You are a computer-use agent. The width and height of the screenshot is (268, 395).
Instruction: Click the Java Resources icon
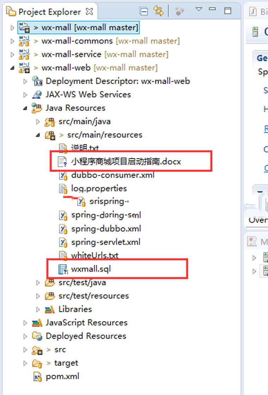[x=37, y=108]
